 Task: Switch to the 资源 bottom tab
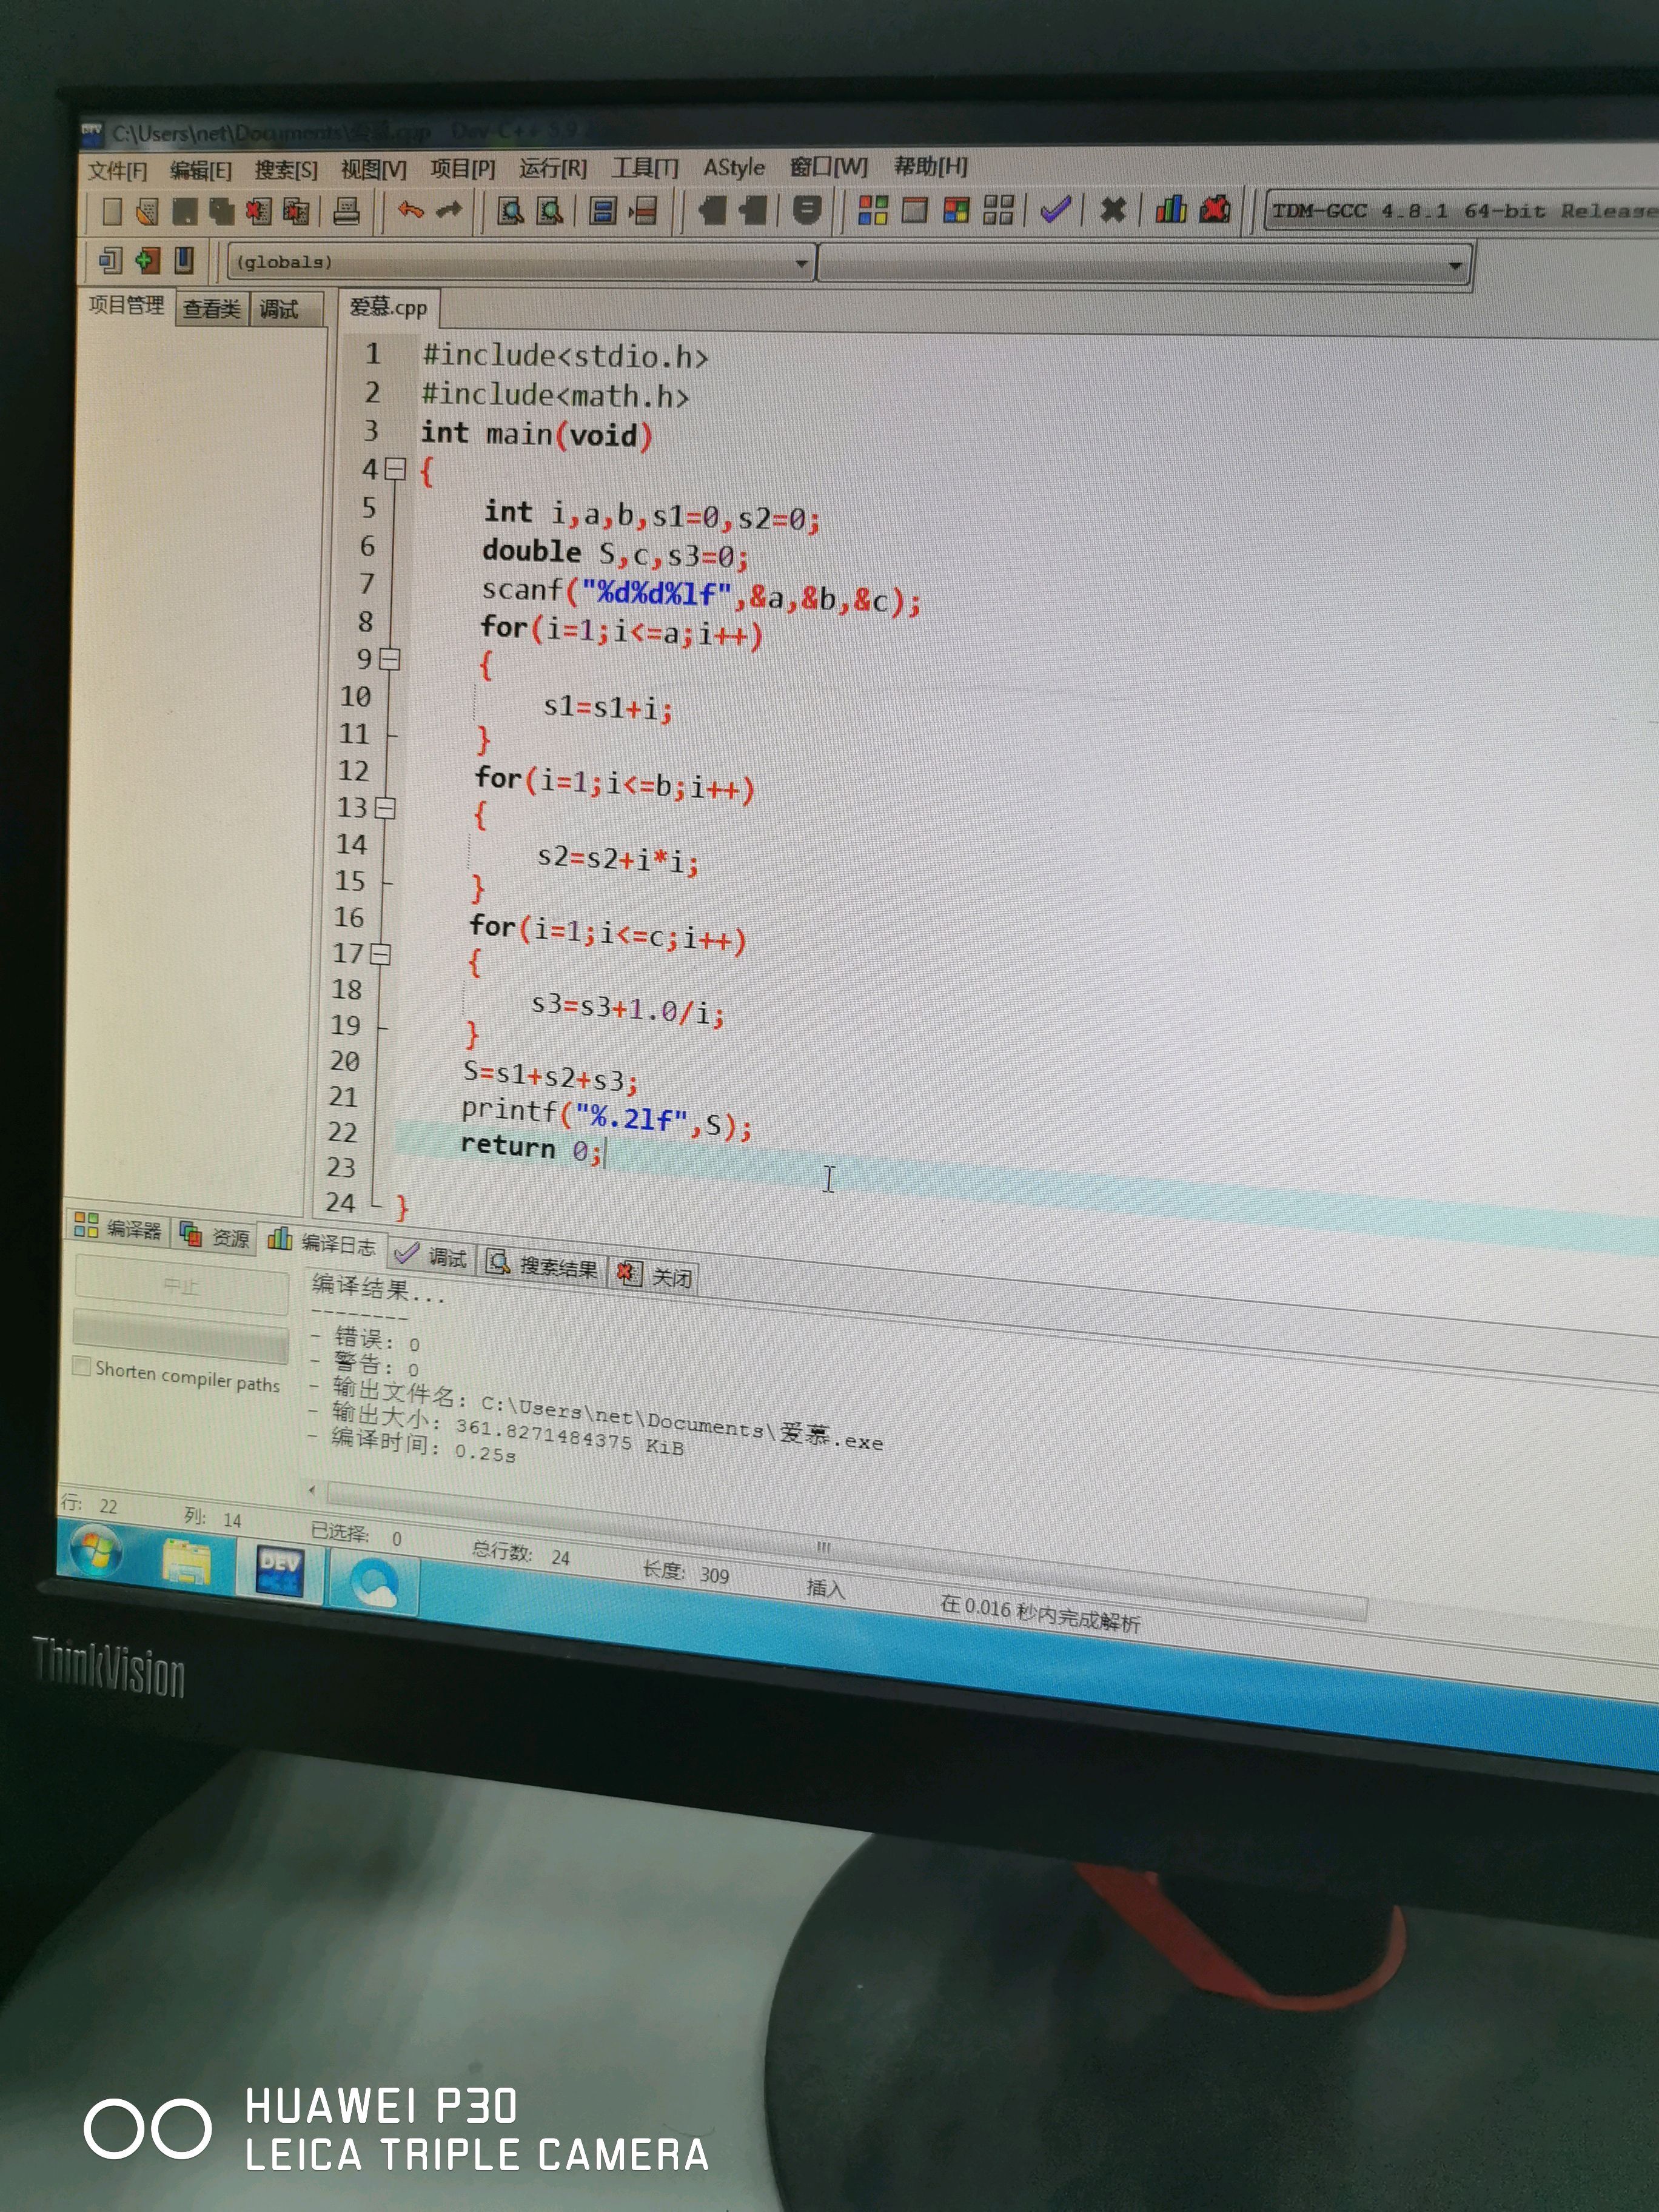[x=214, y=1236]
